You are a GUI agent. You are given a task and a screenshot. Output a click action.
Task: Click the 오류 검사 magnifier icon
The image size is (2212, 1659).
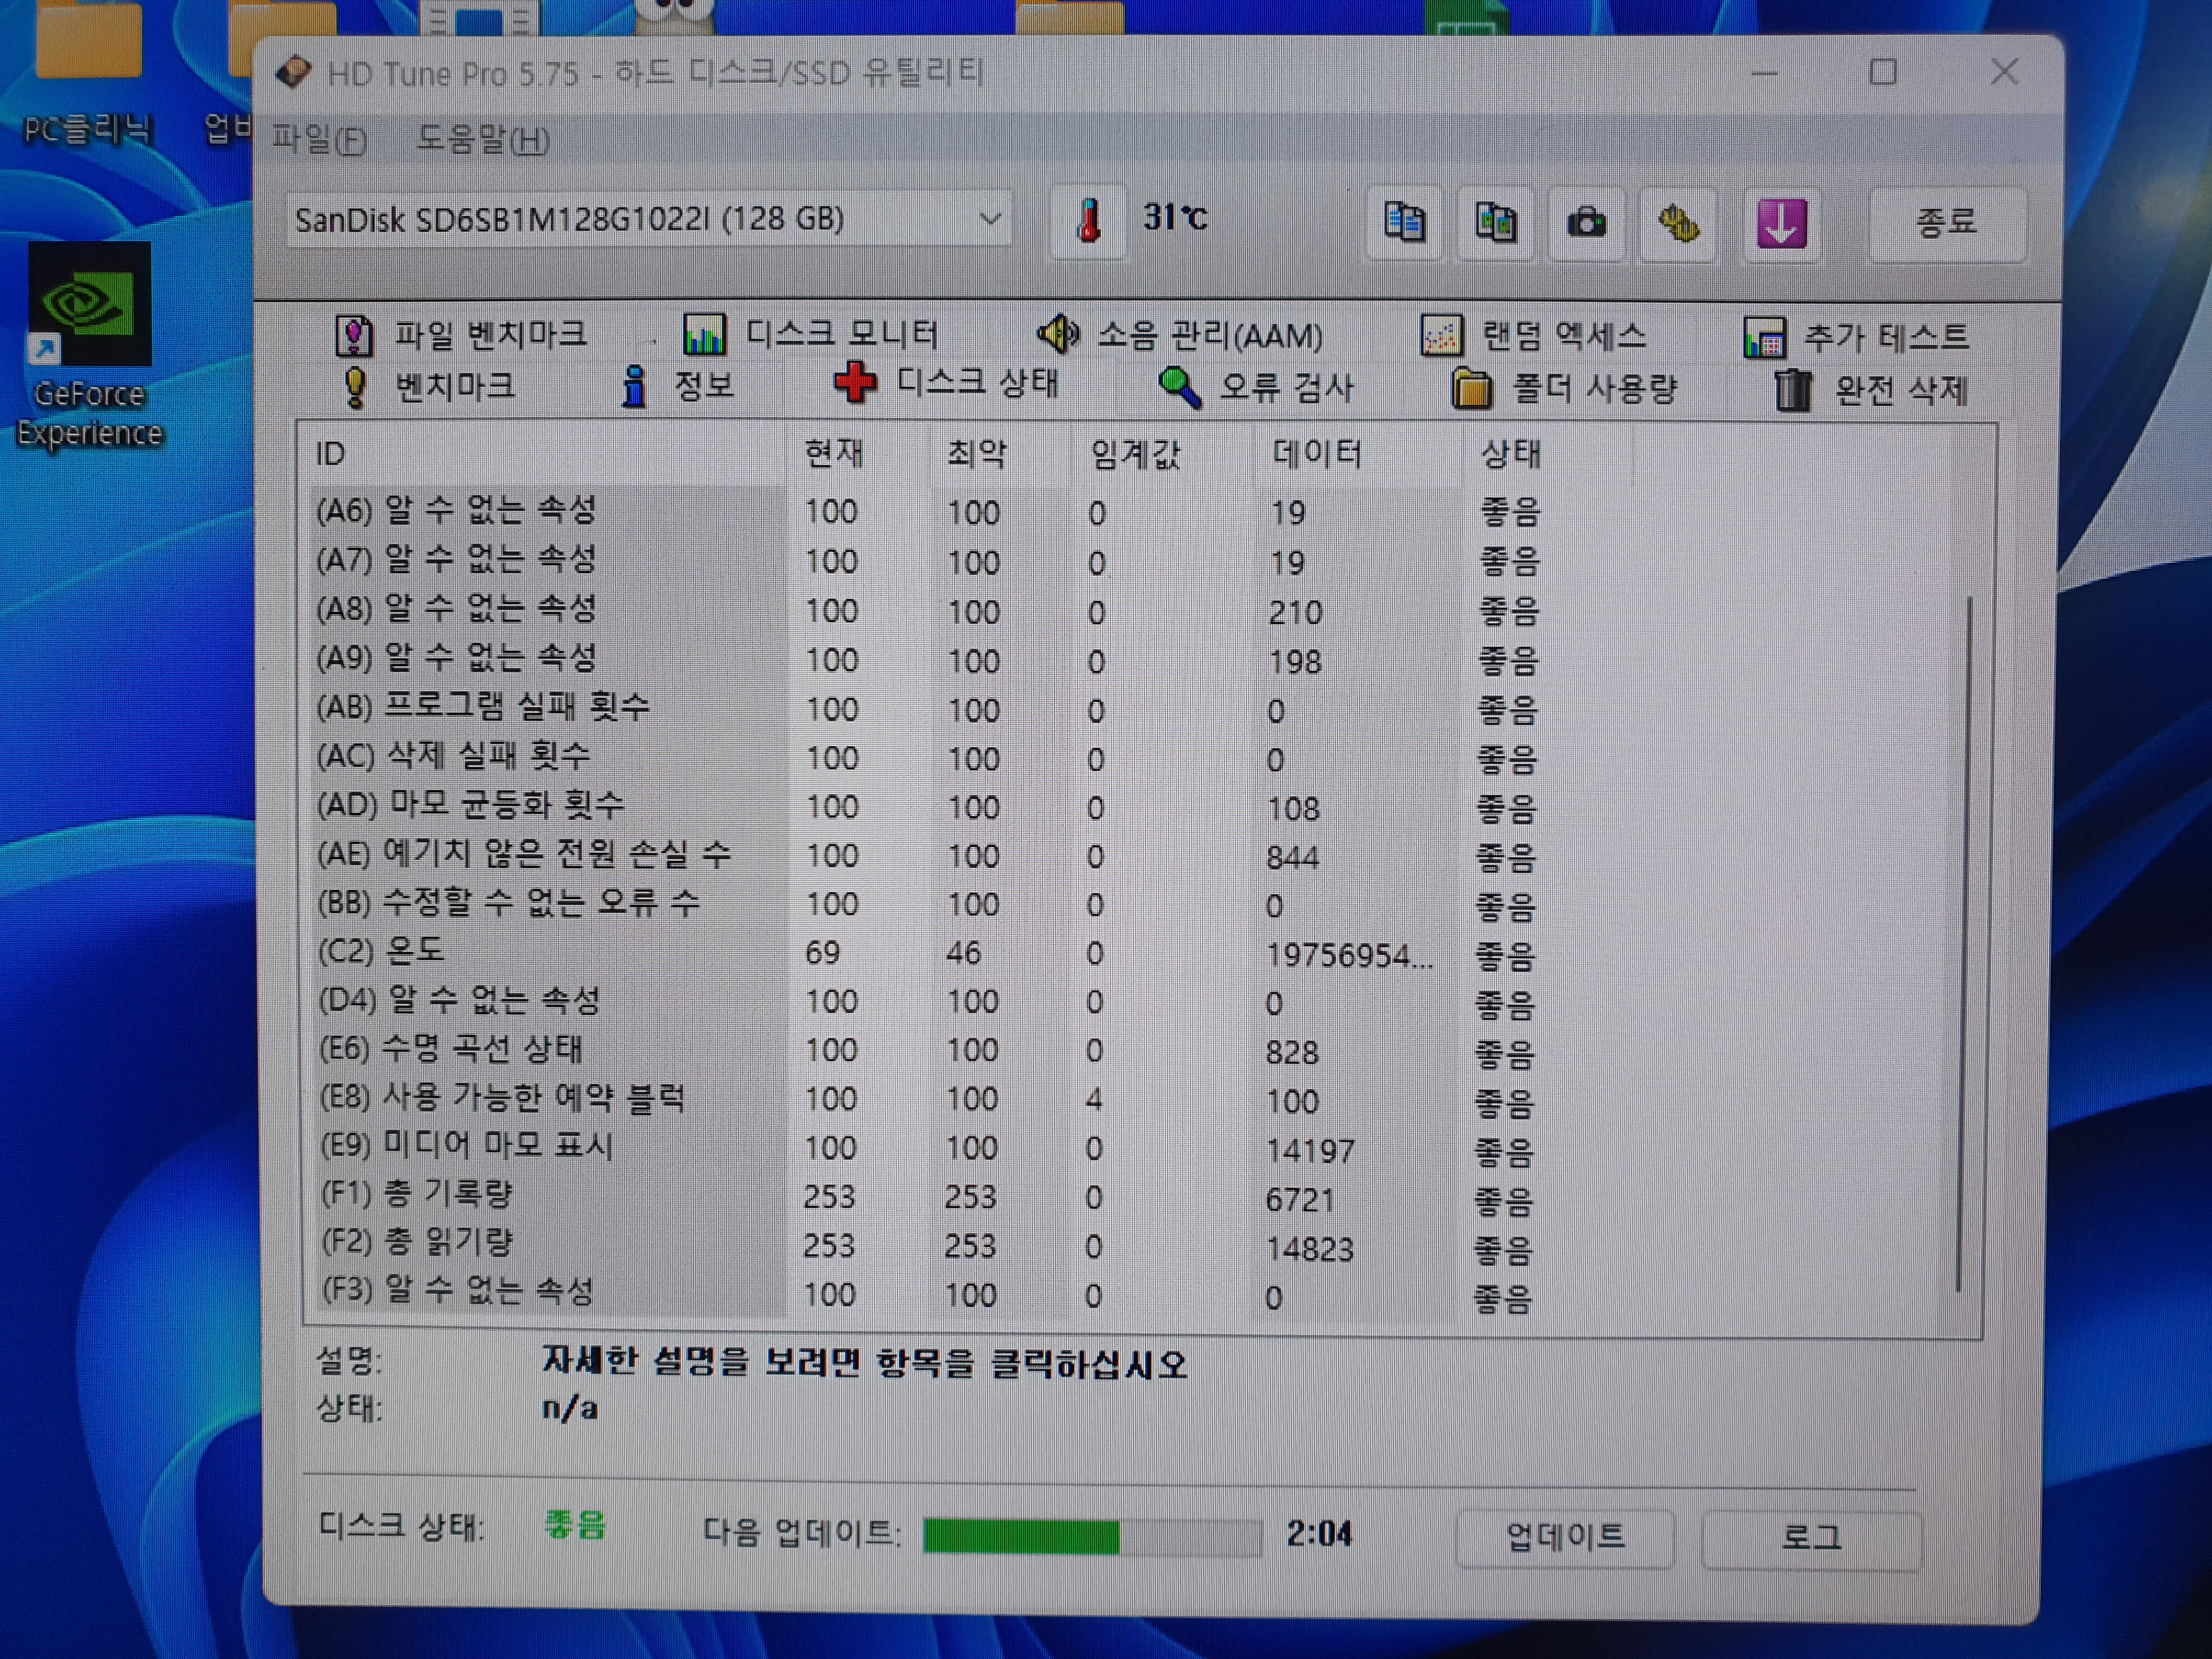[x=1179, y=388]
